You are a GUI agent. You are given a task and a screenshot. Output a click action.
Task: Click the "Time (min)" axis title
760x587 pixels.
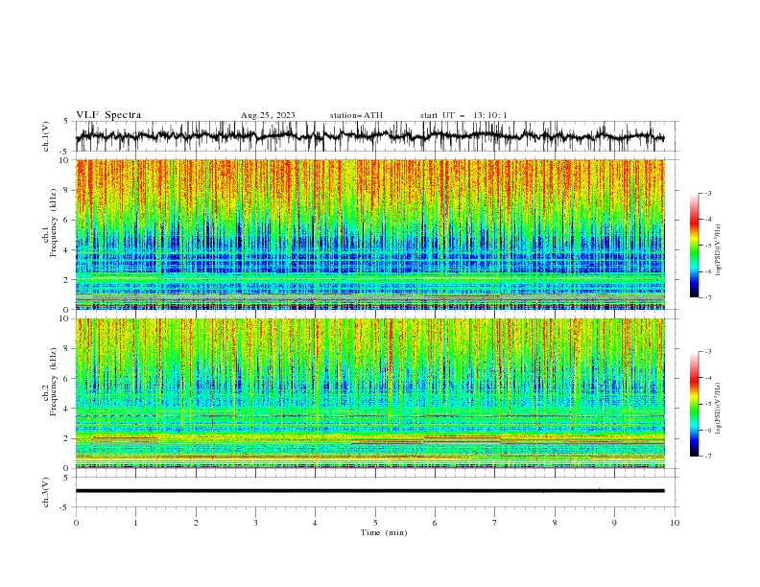pos(384,532)
